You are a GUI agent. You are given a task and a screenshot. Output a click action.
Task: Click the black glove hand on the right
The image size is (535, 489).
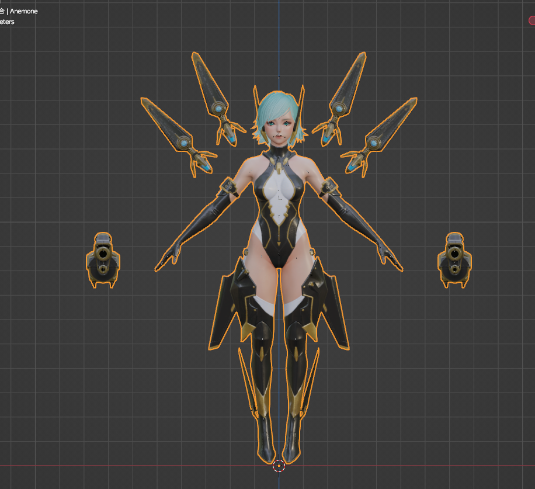[x=388, y=257]
